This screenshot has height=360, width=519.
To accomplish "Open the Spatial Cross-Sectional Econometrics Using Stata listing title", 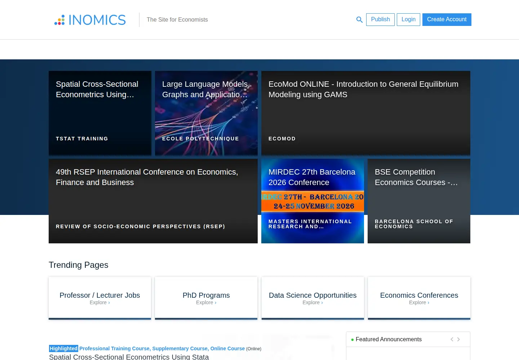I will pyautogui.click(x=129, y=357).
